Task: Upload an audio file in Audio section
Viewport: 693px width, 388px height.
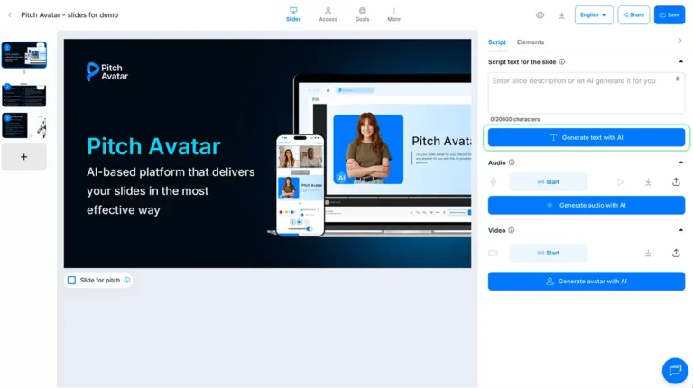Action: tap(676, 181)
